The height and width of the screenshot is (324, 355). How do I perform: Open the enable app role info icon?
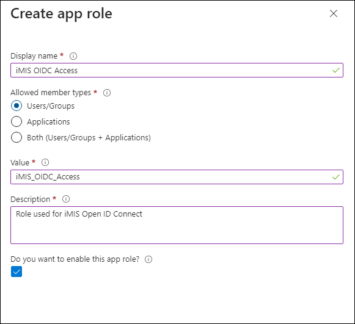[148, 259]
